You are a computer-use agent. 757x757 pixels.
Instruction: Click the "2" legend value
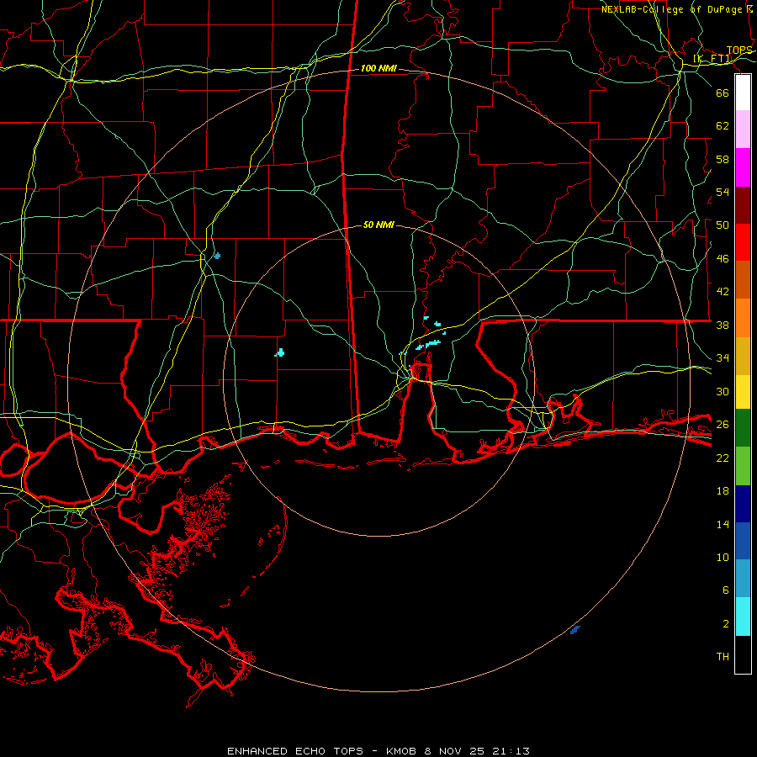[725, 623]
